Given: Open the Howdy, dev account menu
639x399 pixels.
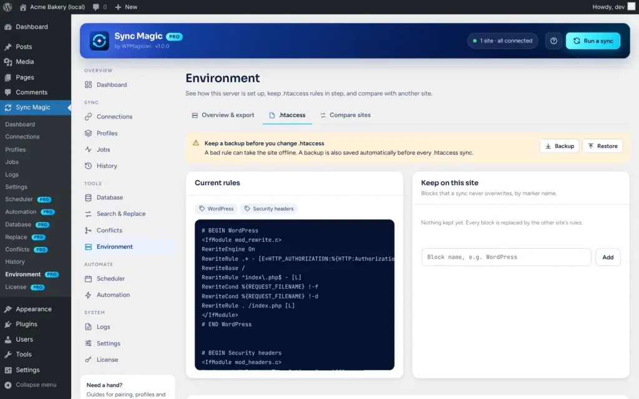Looking at the screenshot, I should point(613,7).
